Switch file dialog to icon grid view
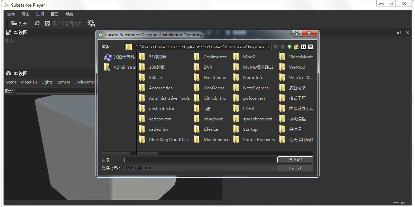This screenshot has width=415, height=207. point(304,47)
